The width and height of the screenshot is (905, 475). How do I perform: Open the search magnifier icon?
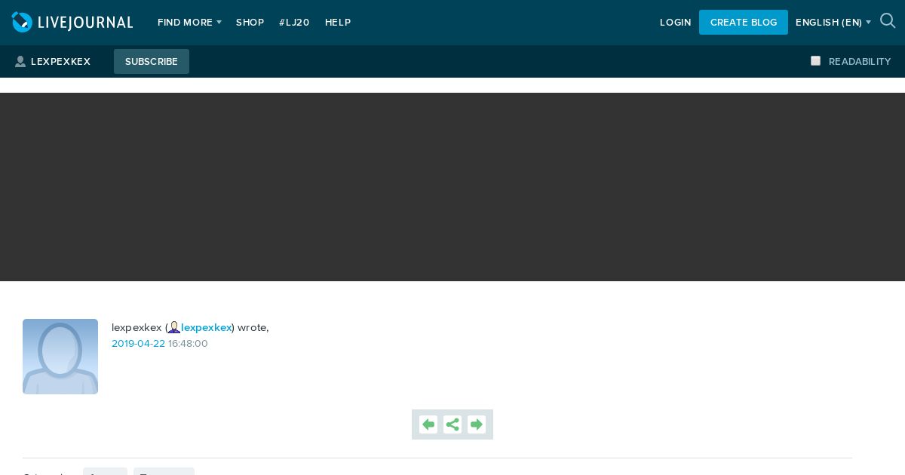(888, 21)
